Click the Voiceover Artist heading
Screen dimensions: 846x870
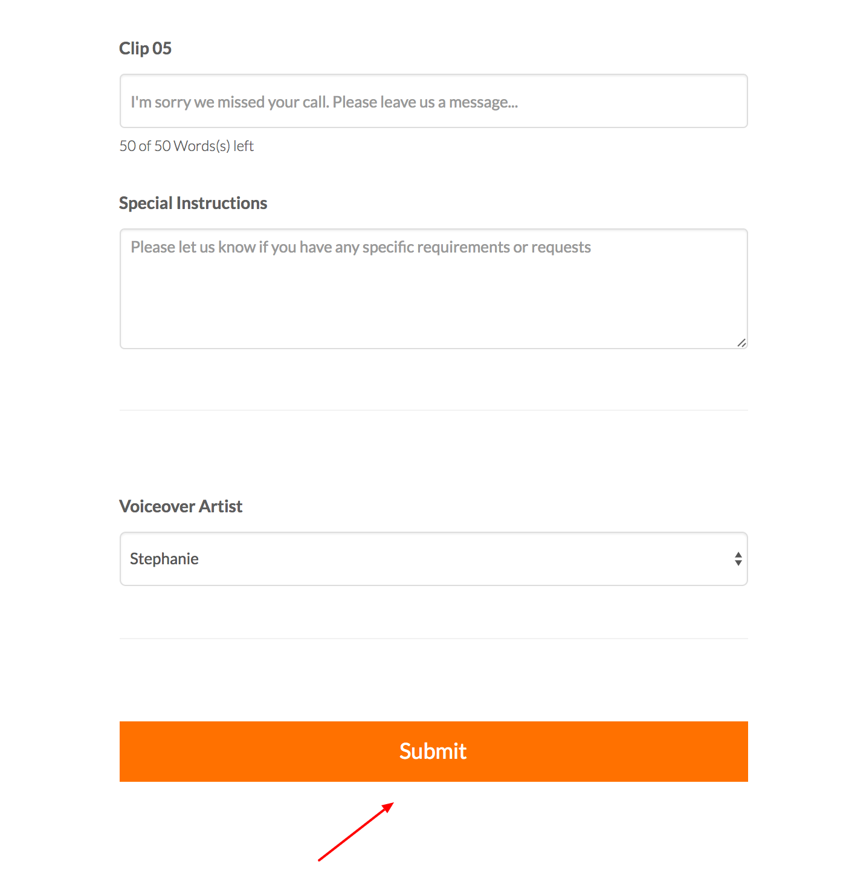181,506
